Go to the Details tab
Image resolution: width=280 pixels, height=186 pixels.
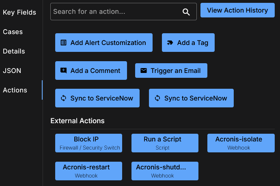(14, 51)
